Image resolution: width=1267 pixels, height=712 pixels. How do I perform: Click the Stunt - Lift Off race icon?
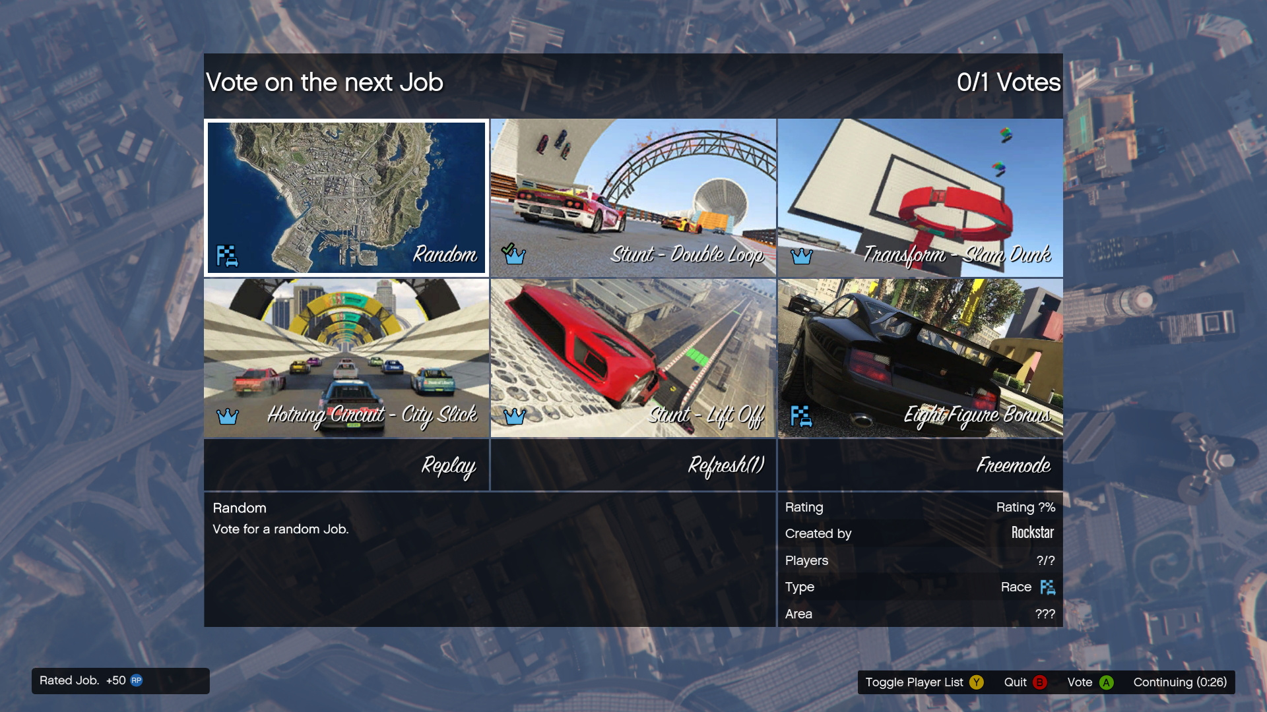(x=633, y=357)
